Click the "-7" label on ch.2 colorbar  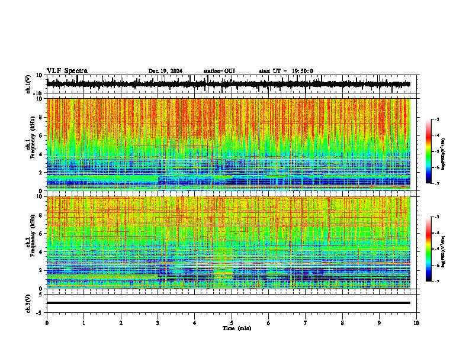[436, 281]
